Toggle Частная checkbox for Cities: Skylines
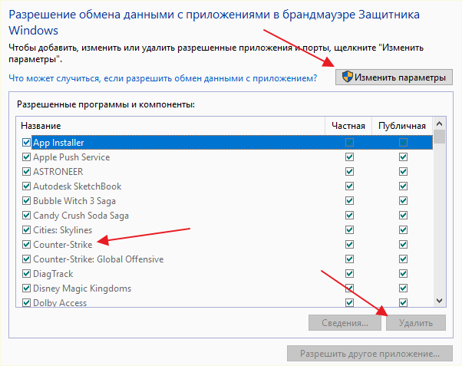The height and width of the screenshot is (366, 462). tap(349, 230)
